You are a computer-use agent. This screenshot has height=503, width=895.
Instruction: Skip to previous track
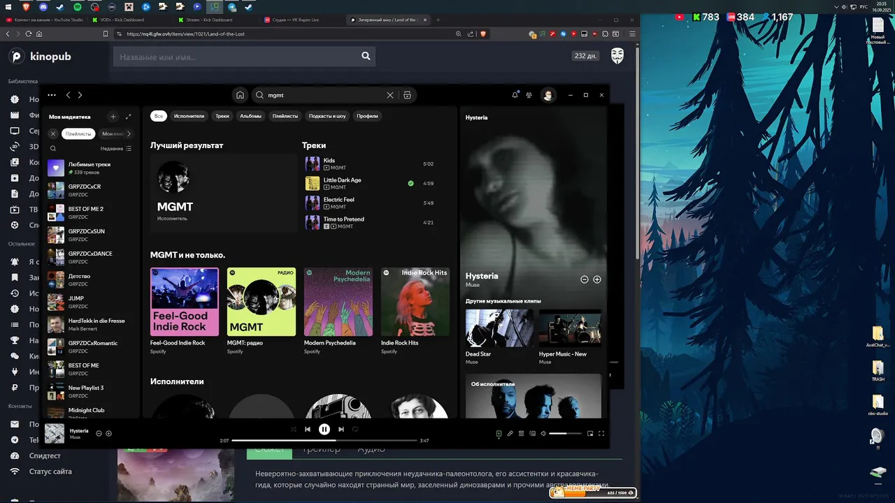tap(308, 429)
